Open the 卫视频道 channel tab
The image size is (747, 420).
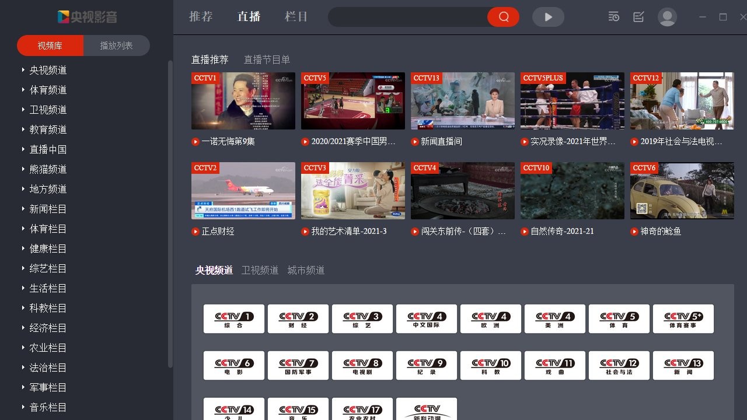click(x=260, y=270)
